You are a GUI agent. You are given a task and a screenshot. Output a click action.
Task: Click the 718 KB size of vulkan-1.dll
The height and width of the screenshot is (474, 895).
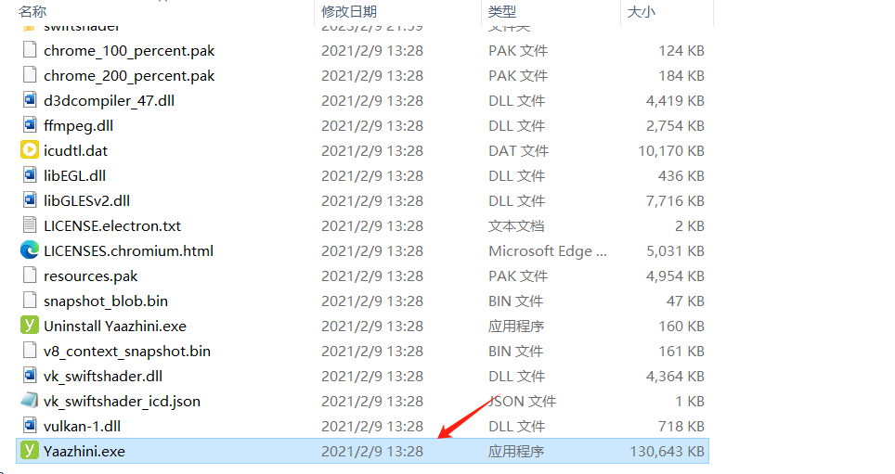pyautogui.click(x=681, y=427)
